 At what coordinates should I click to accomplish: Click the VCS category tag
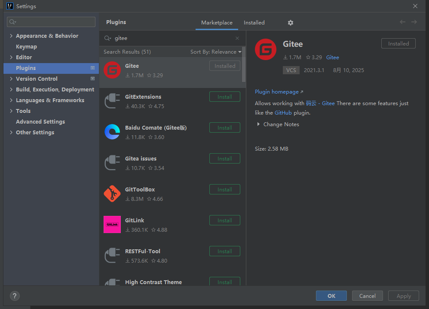[x=291, y=70]
